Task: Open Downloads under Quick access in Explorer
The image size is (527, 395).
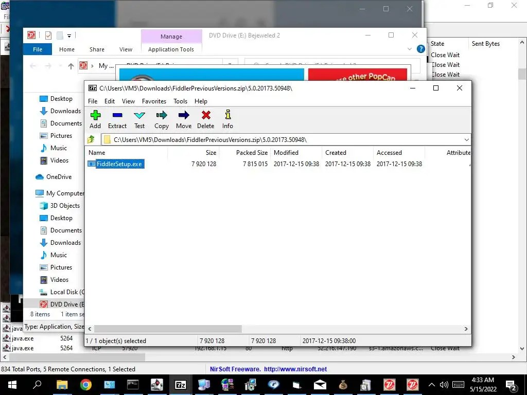Action: [65, 111]
